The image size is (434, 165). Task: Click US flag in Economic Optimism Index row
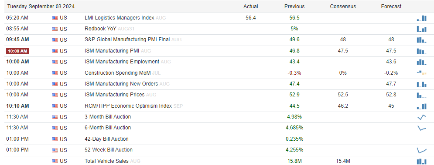(55, 106)
